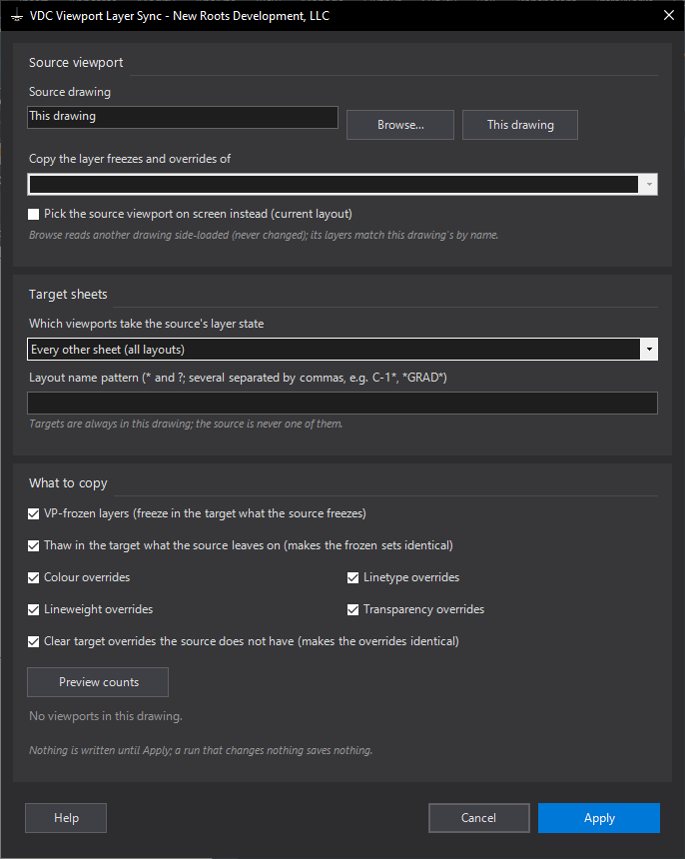Click the 'Browse reads another drawing side-loaded' hint
The width and height of the screenshot is (685, 859).
click(264, 235)
